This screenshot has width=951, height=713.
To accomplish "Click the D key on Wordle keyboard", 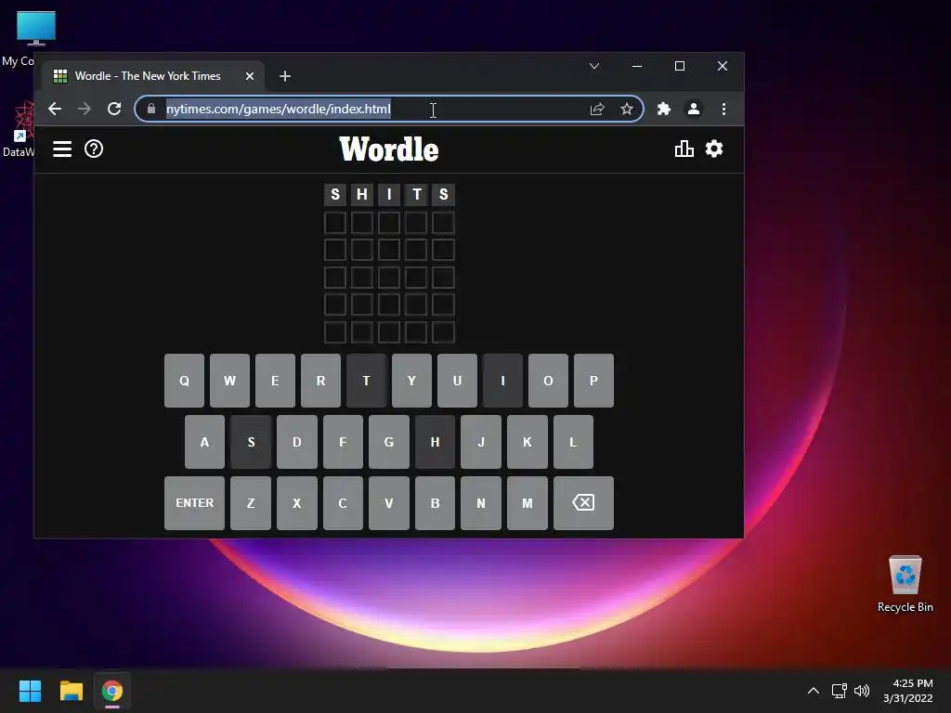I will tap(296, 442).
